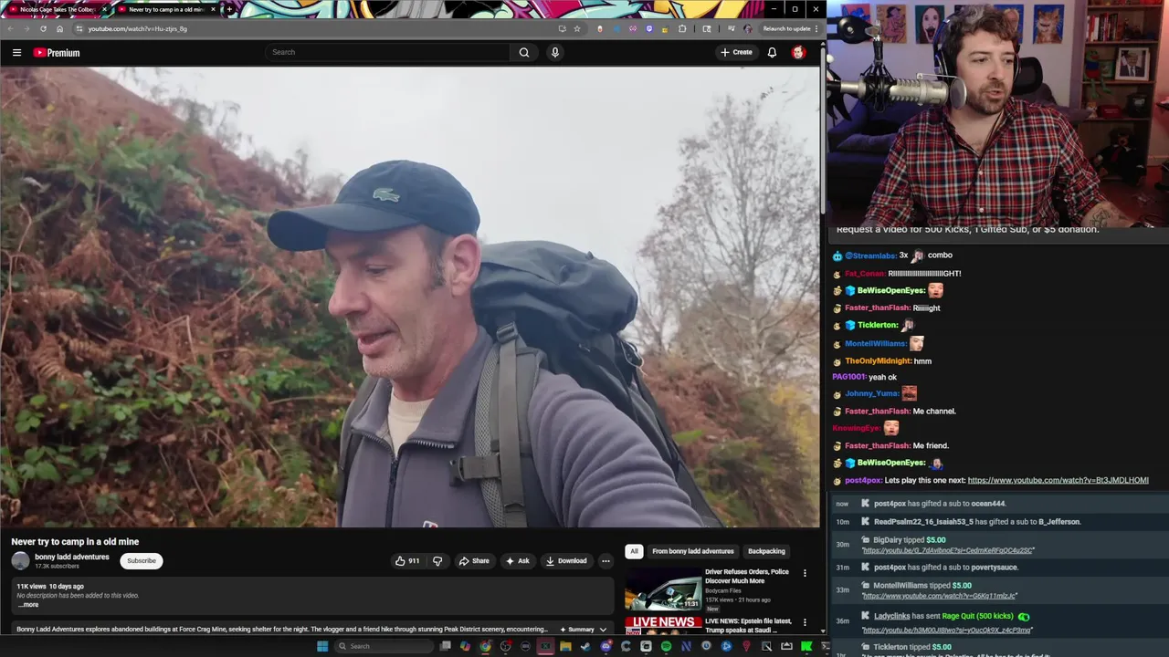Dislike the video
The height and width of the screenshot is (657, 1169).
point(437,561)
